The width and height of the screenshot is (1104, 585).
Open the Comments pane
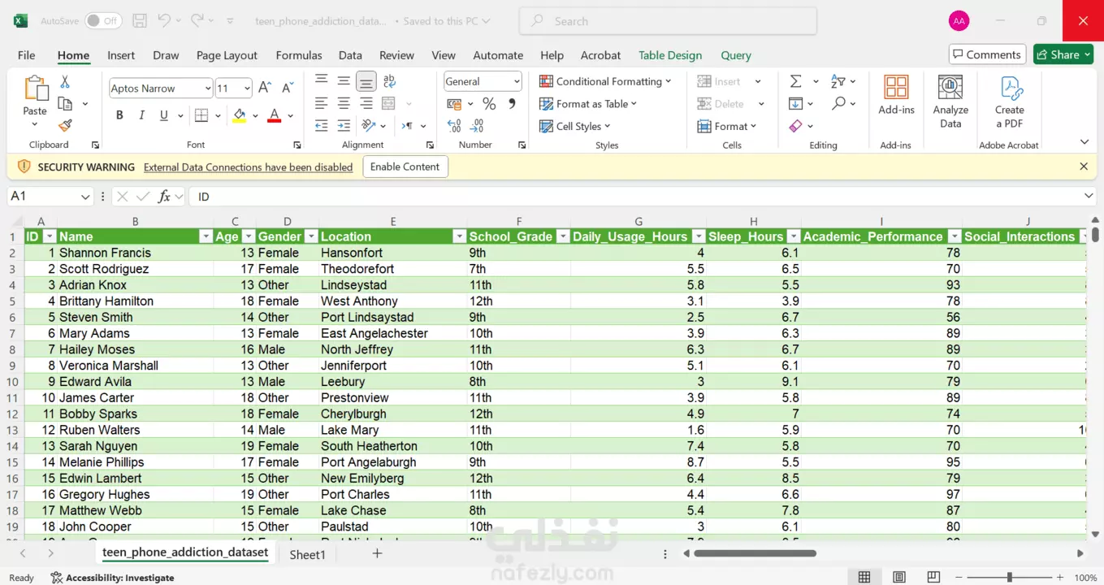point(986,54)
